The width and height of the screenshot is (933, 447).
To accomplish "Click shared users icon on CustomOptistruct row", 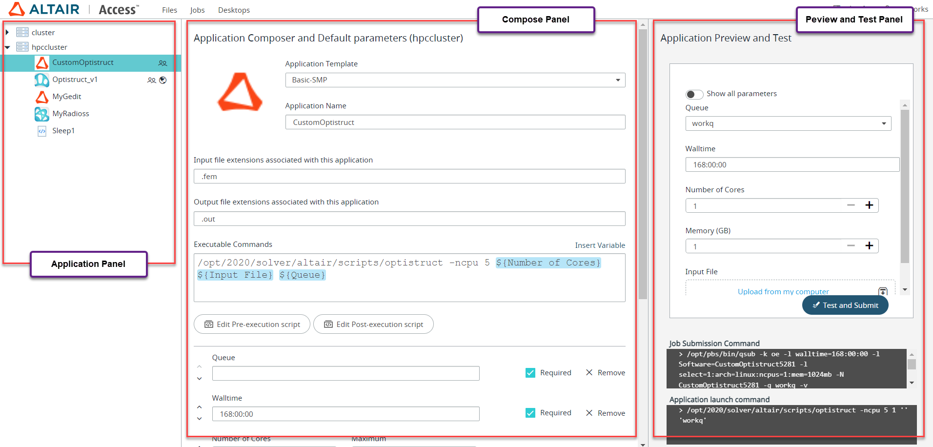I will tap(162, 63).
